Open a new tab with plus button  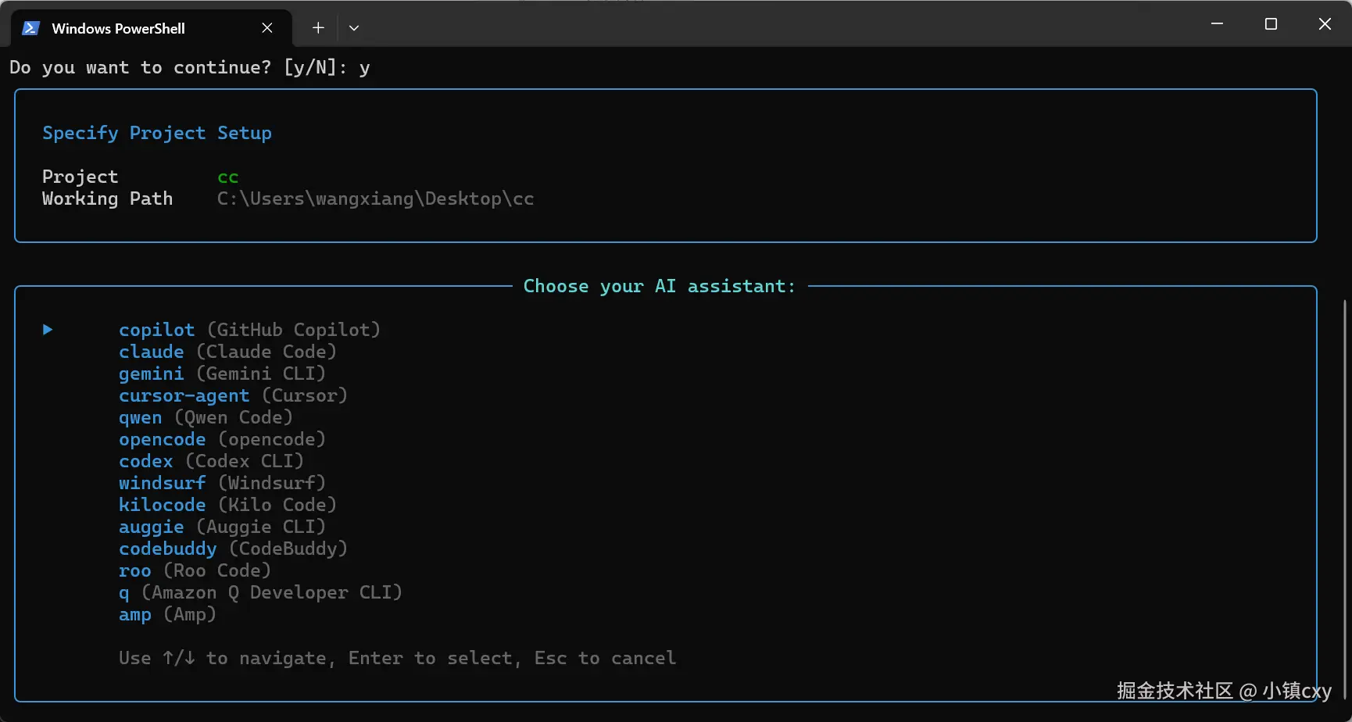[x=318, y=28]
